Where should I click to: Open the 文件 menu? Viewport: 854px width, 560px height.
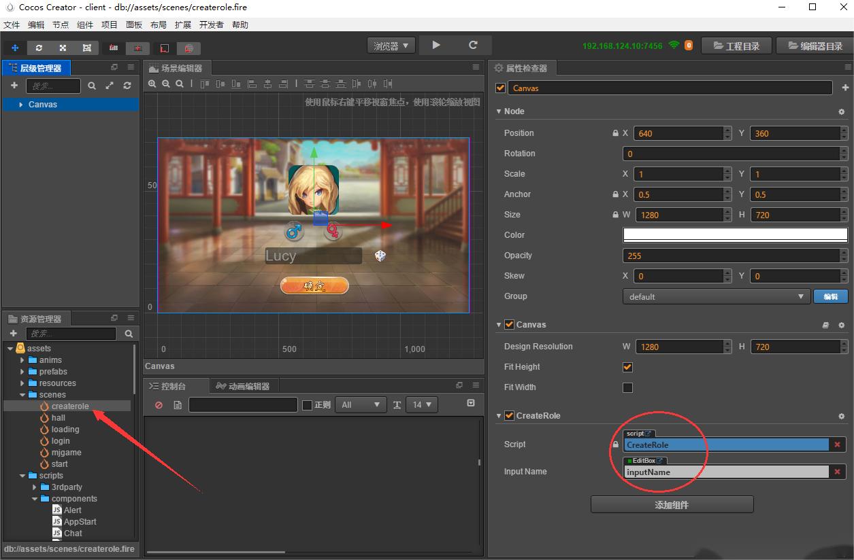coord(12,24)
